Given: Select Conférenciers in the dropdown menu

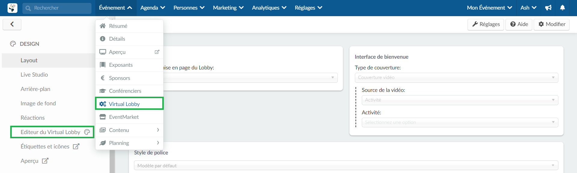Looking at the screenshot, I should tap(129, 91).
